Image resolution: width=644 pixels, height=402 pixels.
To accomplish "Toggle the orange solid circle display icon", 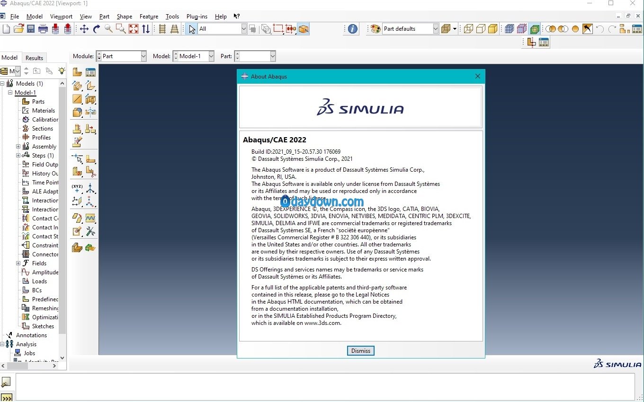I will click(x=575, y=29).
